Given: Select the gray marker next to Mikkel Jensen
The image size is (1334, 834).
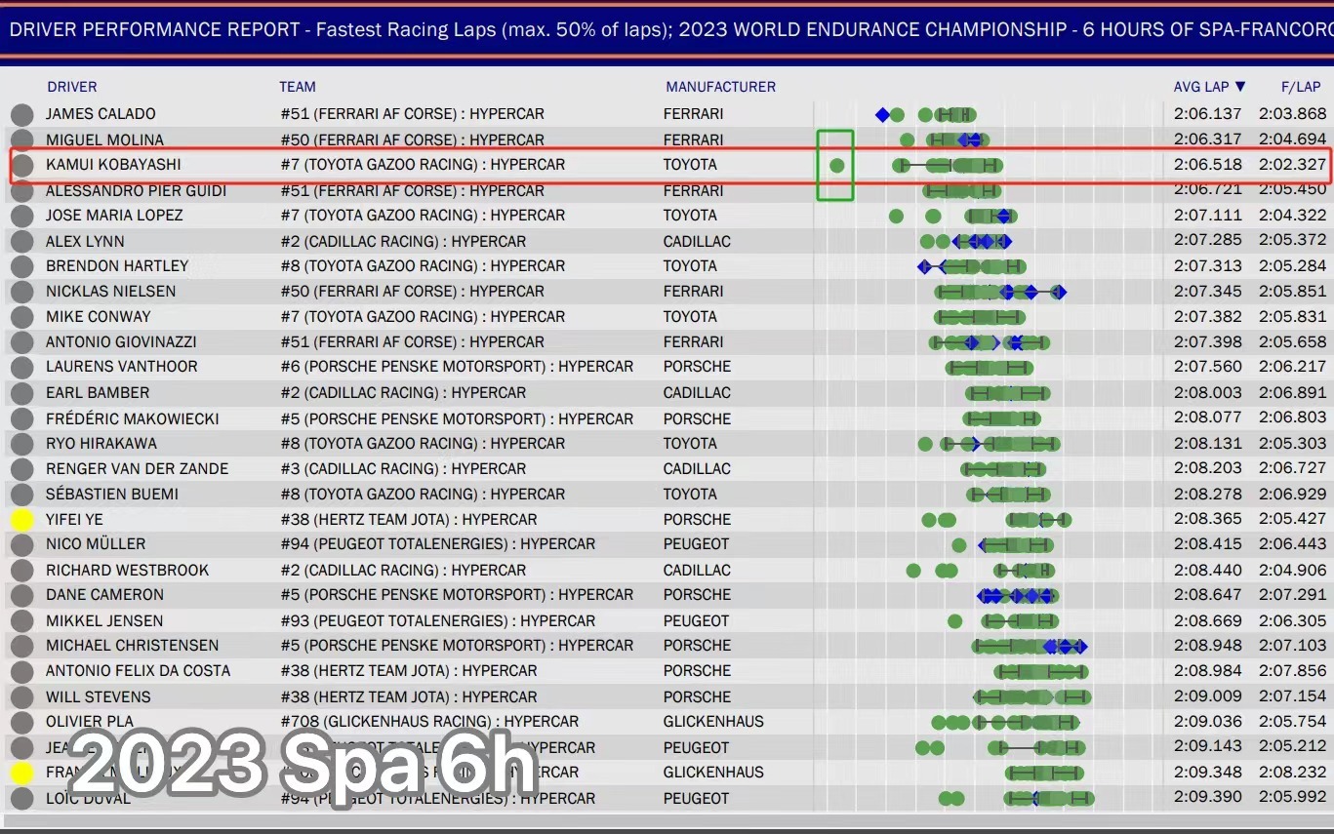Looking at the screenshot, I should 21,621.
